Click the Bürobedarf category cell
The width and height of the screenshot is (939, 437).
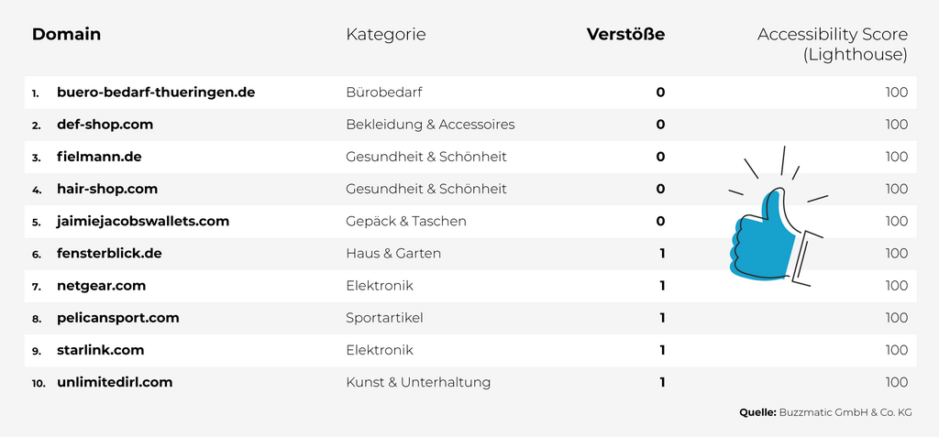(x=383, y=93)
